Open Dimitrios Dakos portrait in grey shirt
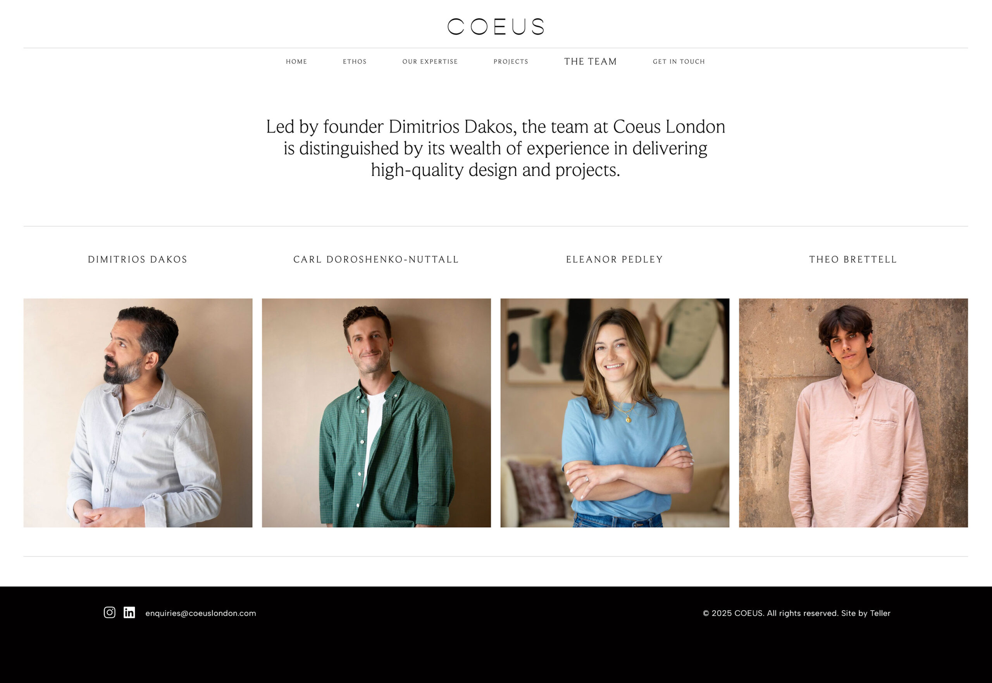Viewport: 992px width, 683px height. point(138,413)
